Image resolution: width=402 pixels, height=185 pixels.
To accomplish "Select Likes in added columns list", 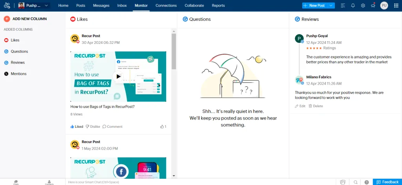I will 15,40.
